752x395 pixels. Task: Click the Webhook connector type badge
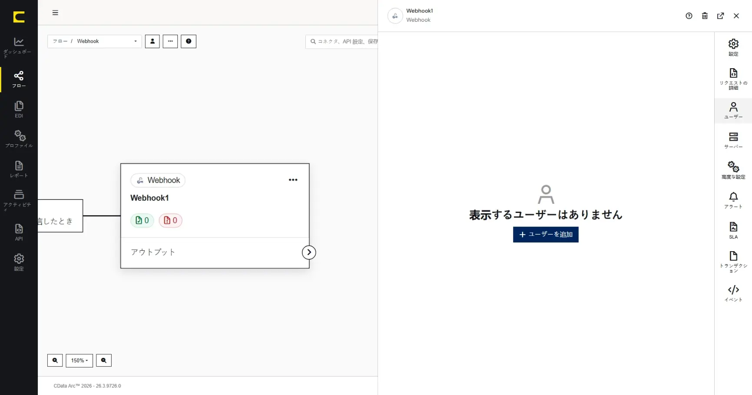click(158, 180)
